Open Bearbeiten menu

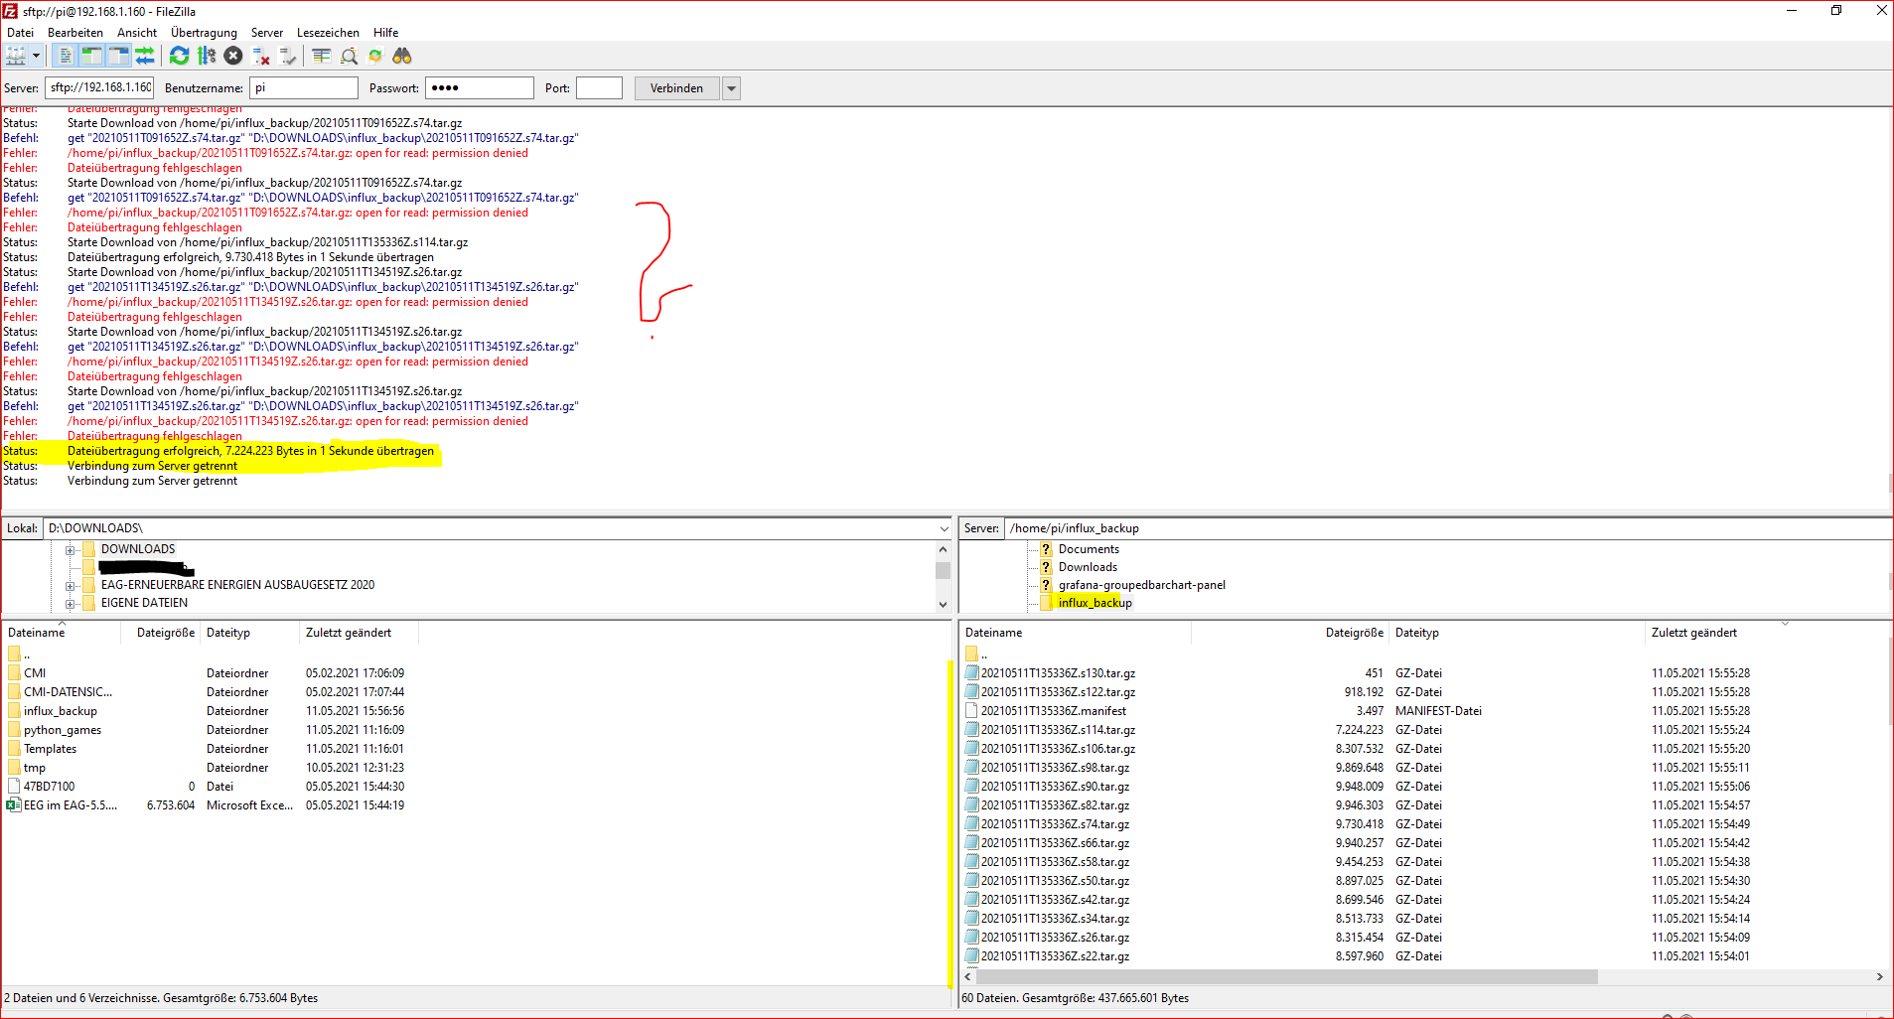pos(75,33)
